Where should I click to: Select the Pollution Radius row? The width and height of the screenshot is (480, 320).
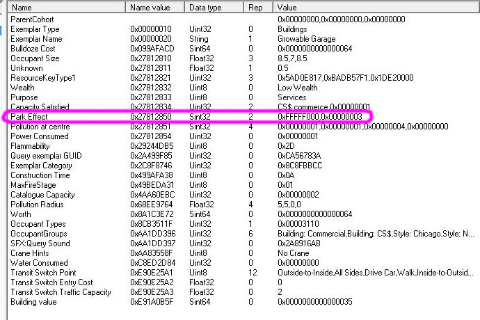tap(243, 205)
